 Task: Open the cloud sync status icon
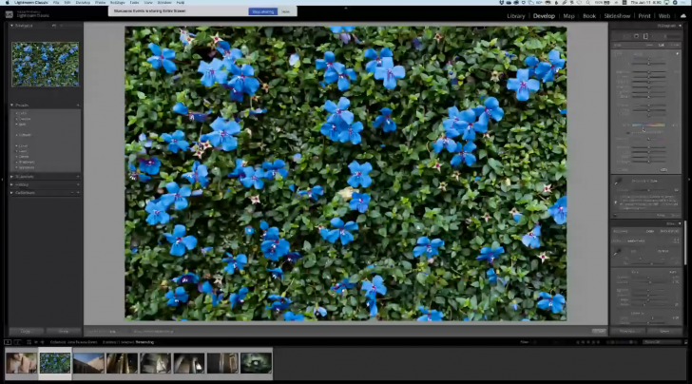683,16
